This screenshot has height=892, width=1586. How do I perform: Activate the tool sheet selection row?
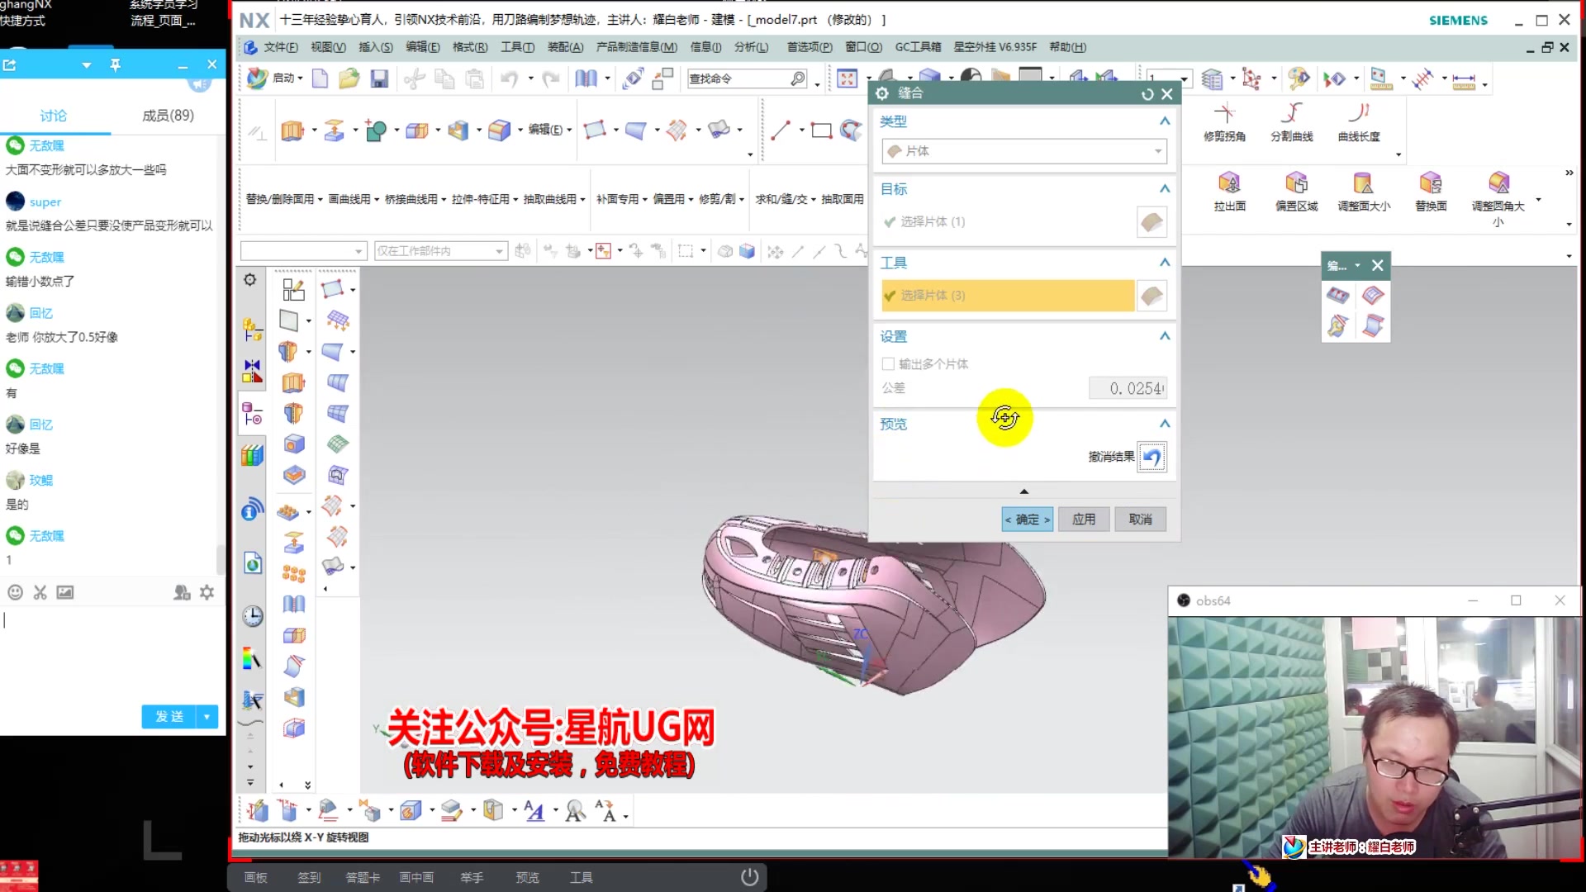pyautogui.click(x=1007, y=296)
